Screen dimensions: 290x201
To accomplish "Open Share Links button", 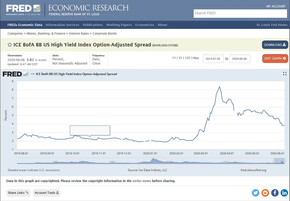I will [x=18, y=193].
